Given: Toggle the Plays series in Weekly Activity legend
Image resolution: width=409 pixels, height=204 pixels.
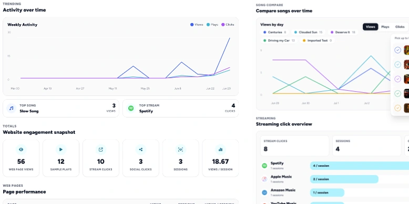Looking at the screenshot, I should pyautogui.click(x=212, y=25).
